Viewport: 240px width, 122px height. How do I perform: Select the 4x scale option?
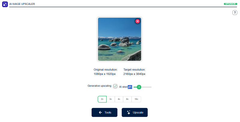click(x=119, y=99)
